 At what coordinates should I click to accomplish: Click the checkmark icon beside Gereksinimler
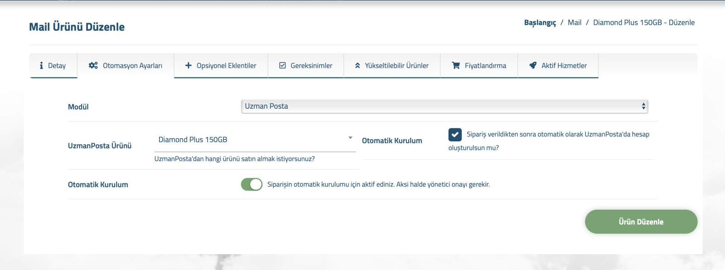282,66
